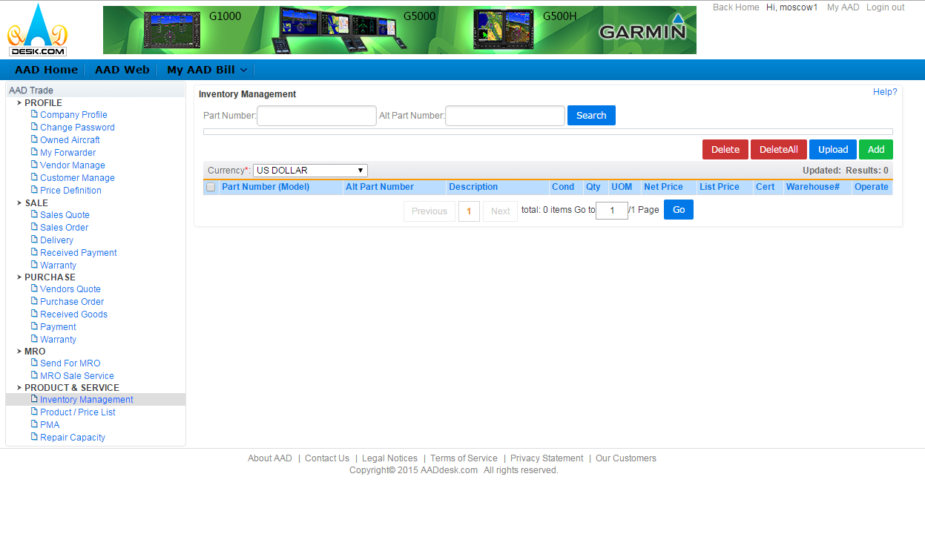
Task: Click the document icon beside Sales Quote
Action: (34, 214)
